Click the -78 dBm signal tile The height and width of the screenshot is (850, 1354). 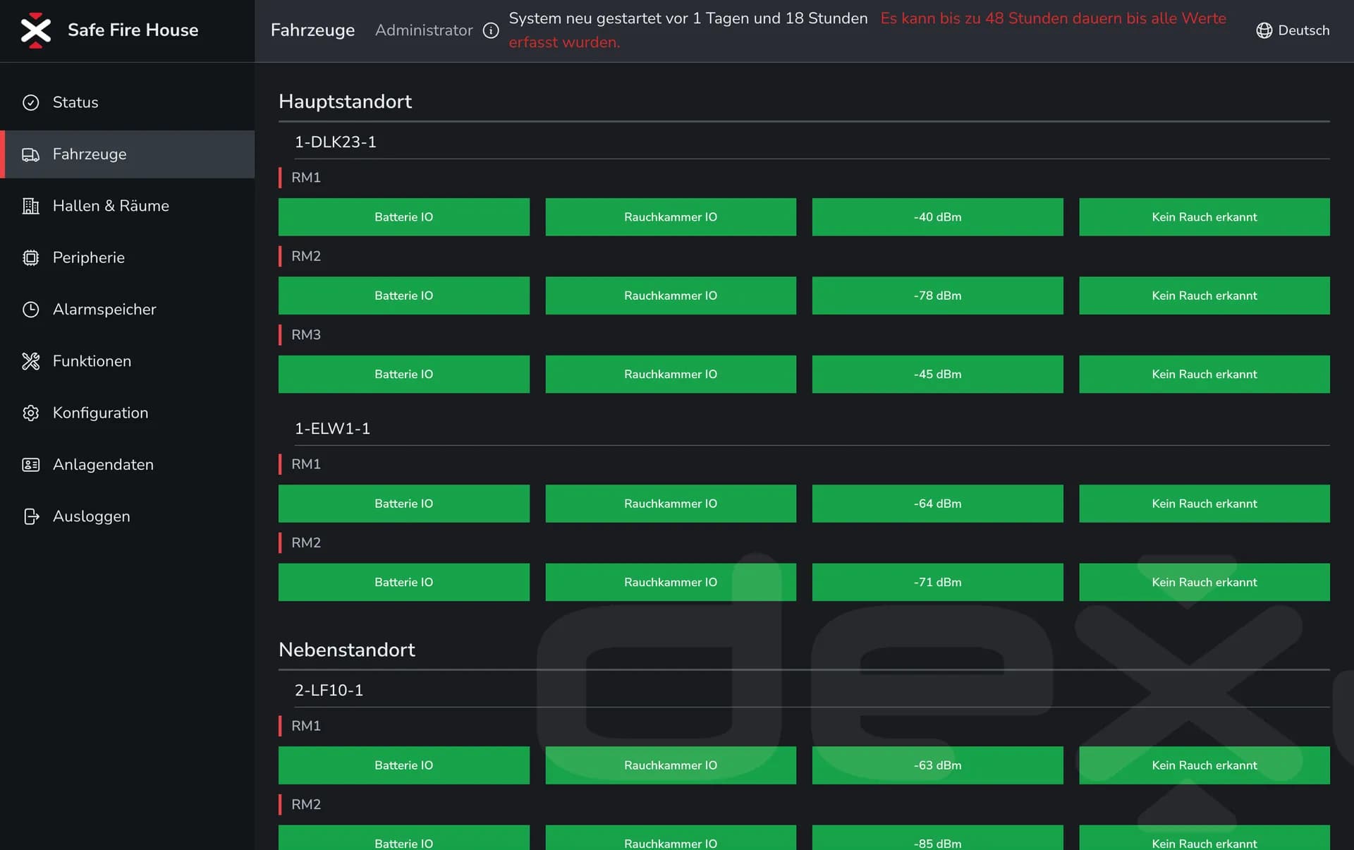coord(937,296)
